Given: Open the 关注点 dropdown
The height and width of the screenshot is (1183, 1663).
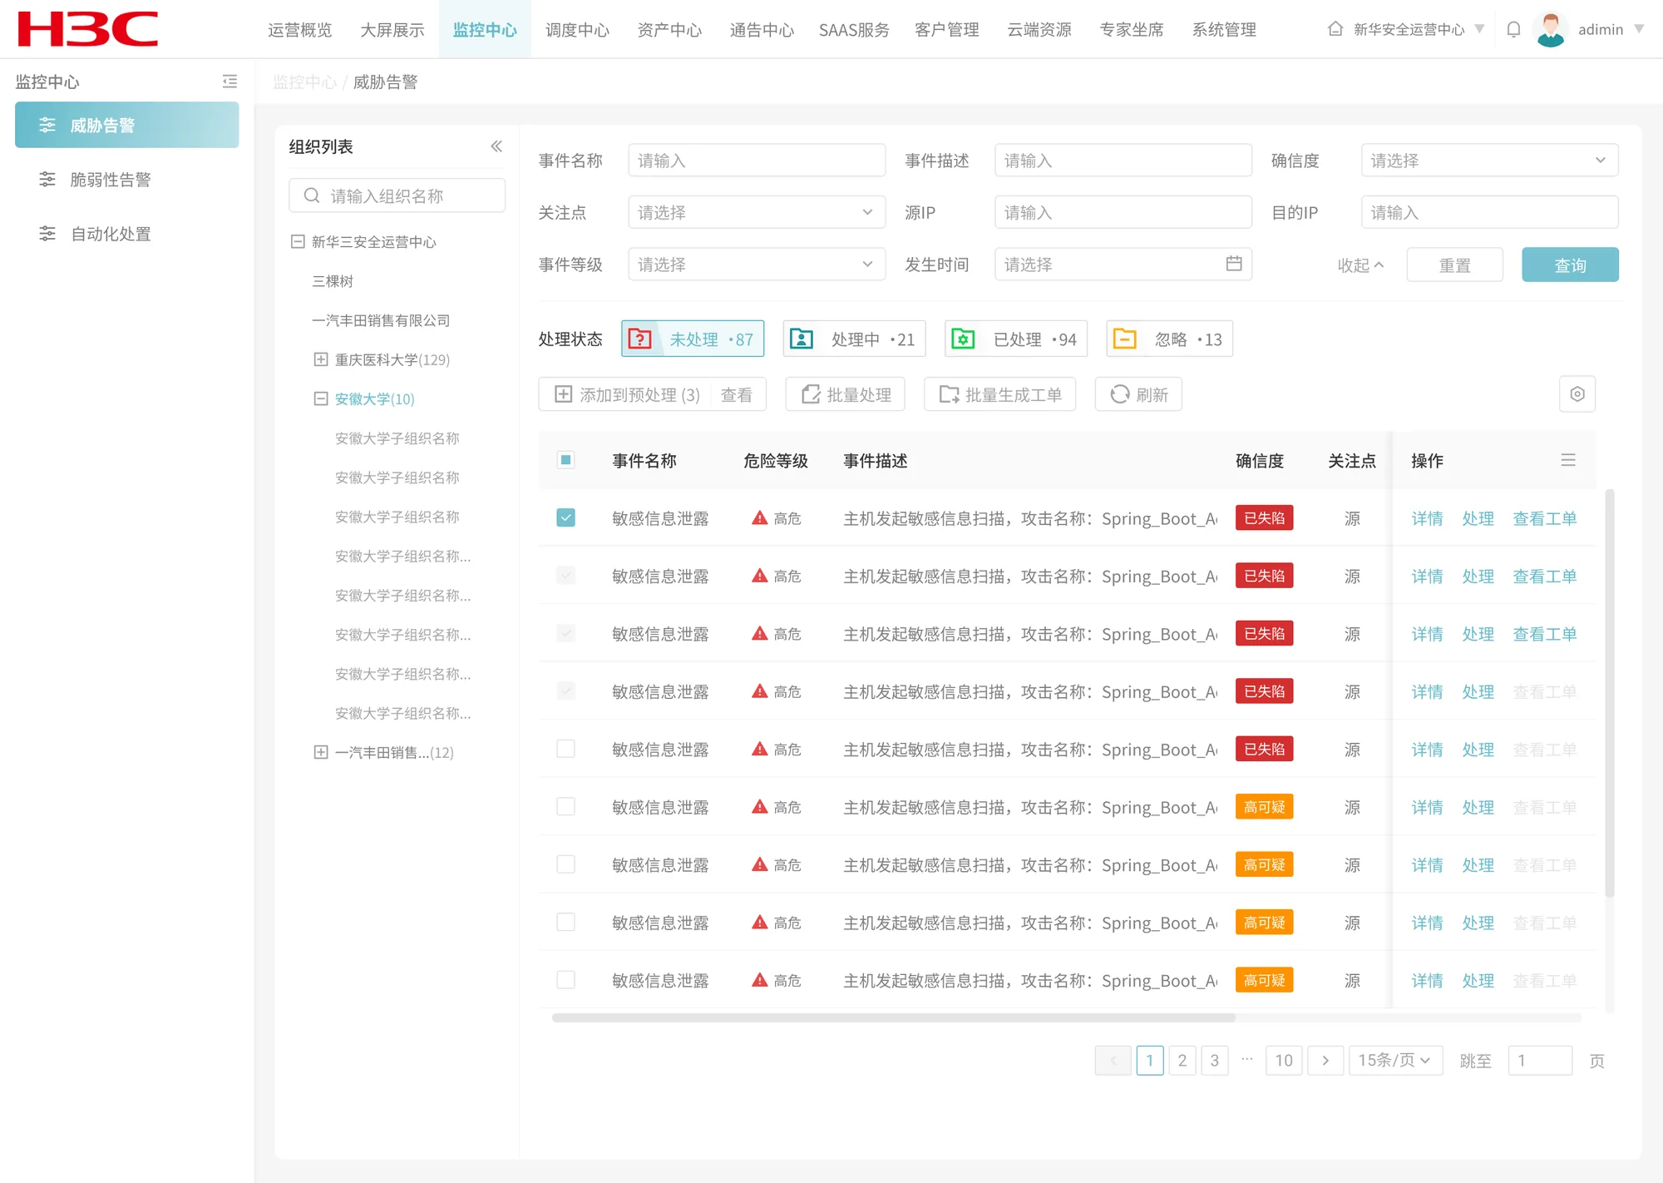Looking at the screenshot, I should pyautogui.click(x=757, y=212).
